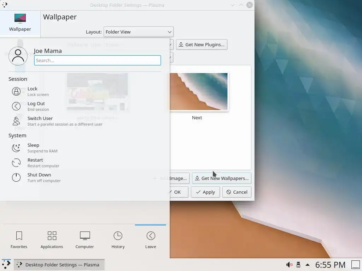Cancel the Desktop Folder Settings dialog

coord(237,192)
